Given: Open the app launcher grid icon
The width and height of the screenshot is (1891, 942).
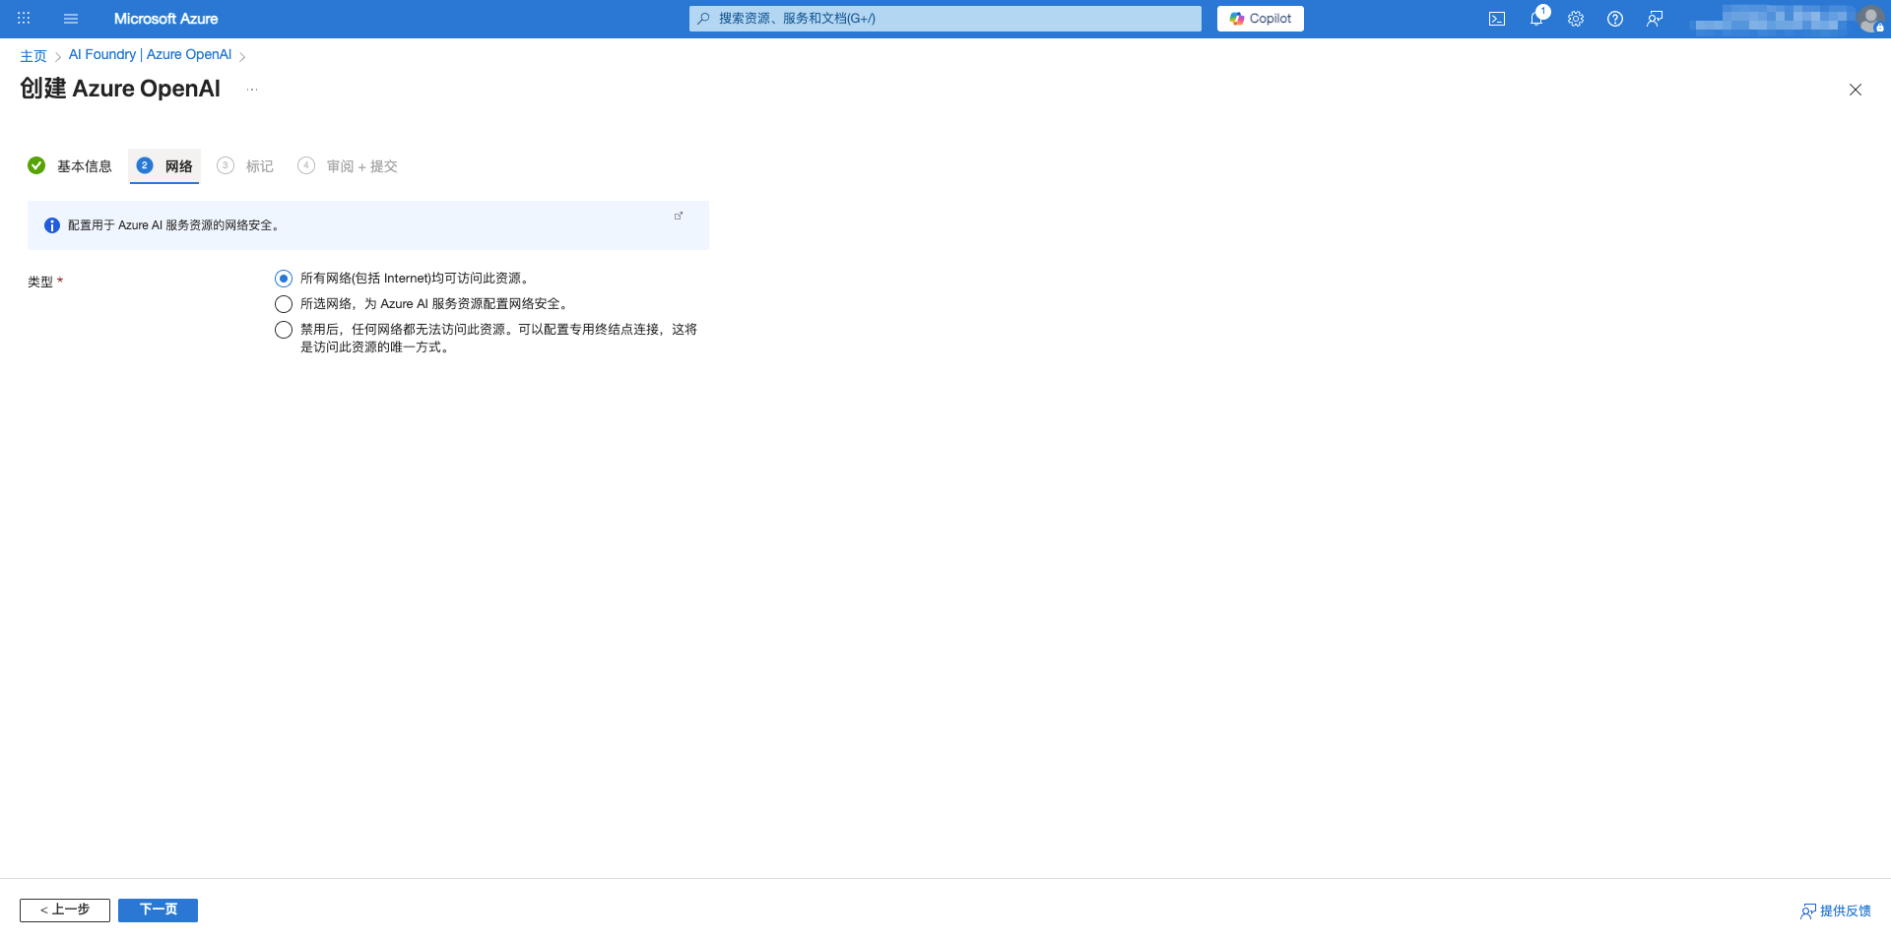Looking at the screenshot, I should coord(24,18).
